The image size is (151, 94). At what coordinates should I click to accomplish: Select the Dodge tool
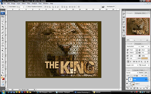pos(3,51)
